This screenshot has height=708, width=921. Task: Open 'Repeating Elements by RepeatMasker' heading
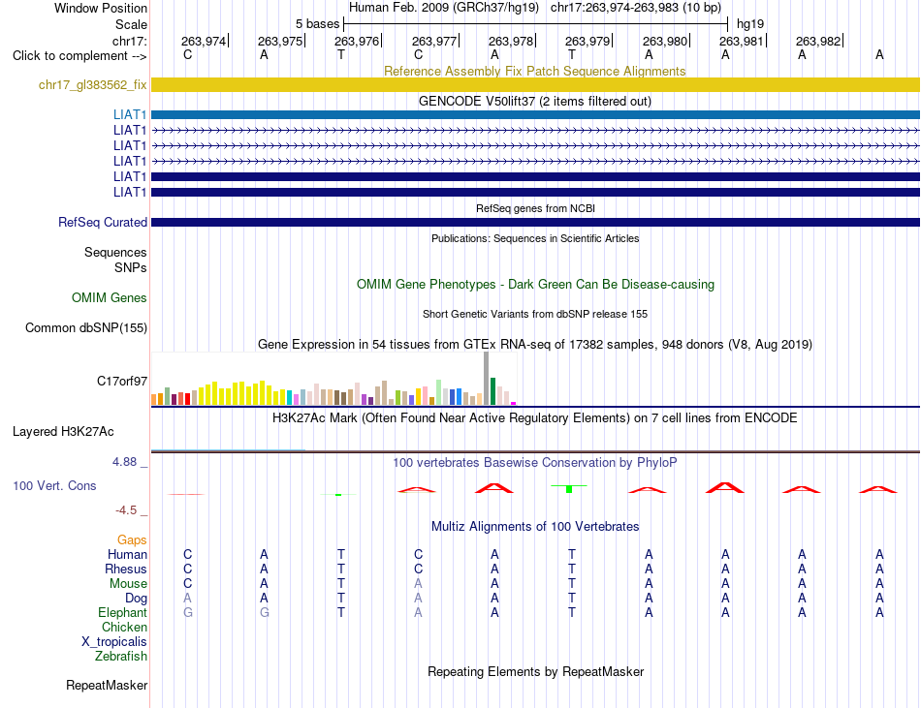click(x=535, y=671)
